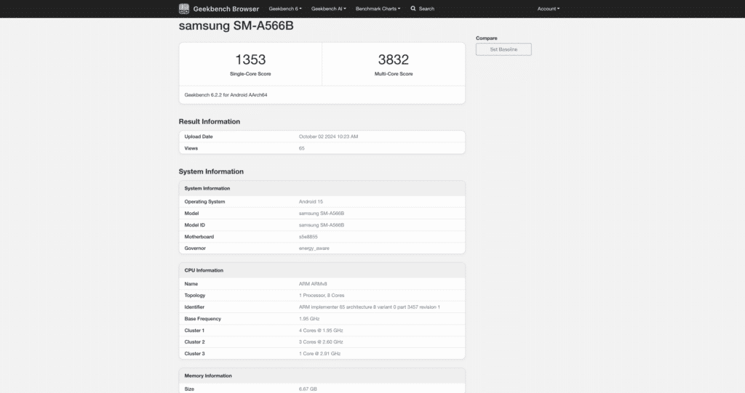
Task: Expand the Geekbench 6 dropdown menu
Action: pyautogui.click(x=285, y=9)
